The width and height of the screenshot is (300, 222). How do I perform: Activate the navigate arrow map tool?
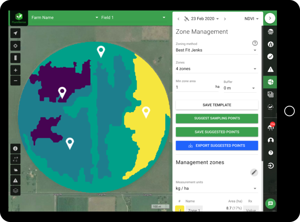coord(16,33)
